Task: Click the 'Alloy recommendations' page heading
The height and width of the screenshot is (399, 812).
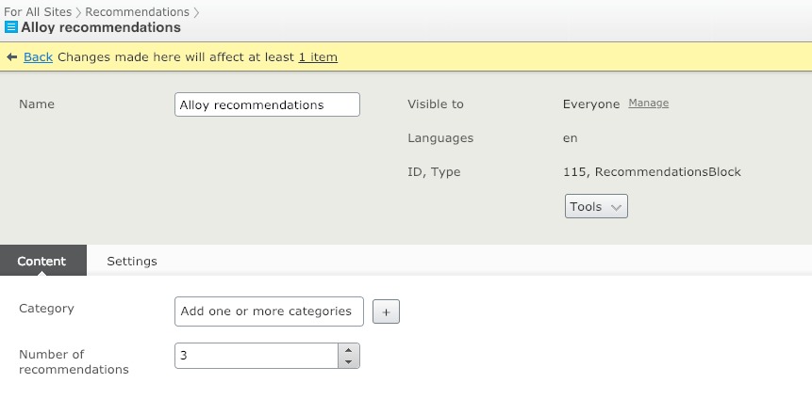Action: [101, 28]
